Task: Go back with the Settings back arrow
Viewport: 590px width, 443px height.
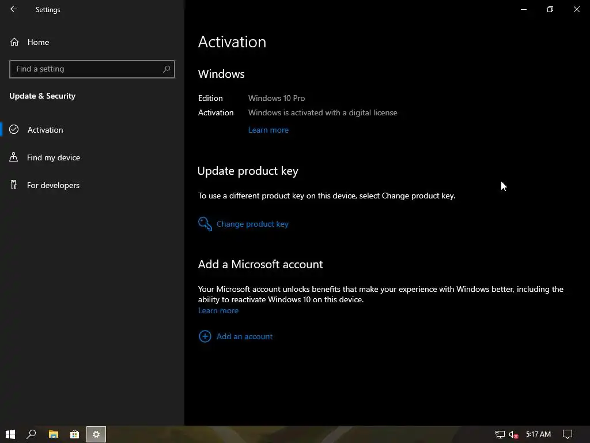Action: pyautogui.click(x=14, y=9)
